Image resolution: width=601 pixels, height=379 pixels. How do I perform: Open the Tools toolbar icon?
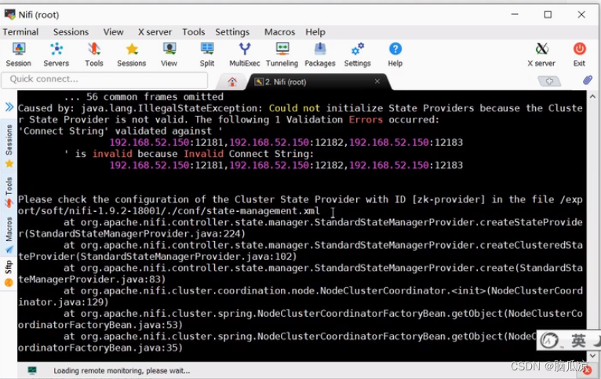[x=94, y=54]
